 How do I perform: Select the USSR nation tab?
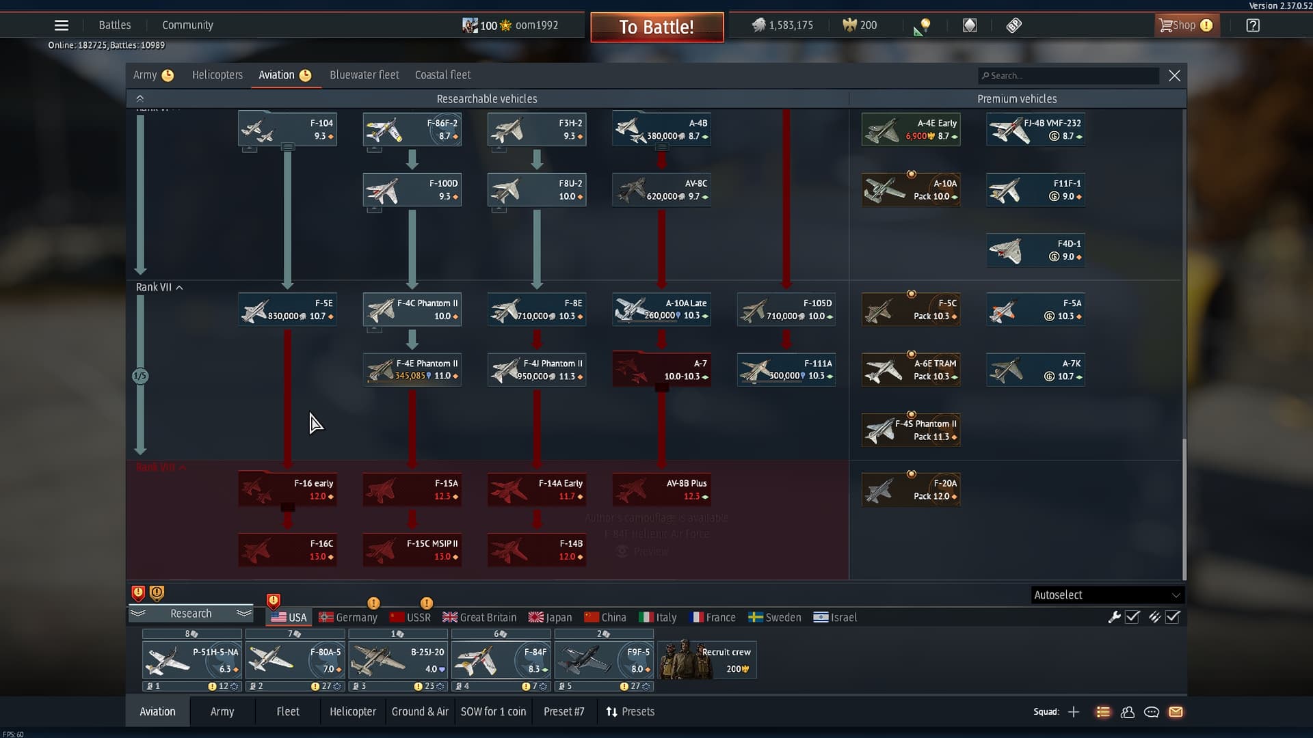click(410, 617)
